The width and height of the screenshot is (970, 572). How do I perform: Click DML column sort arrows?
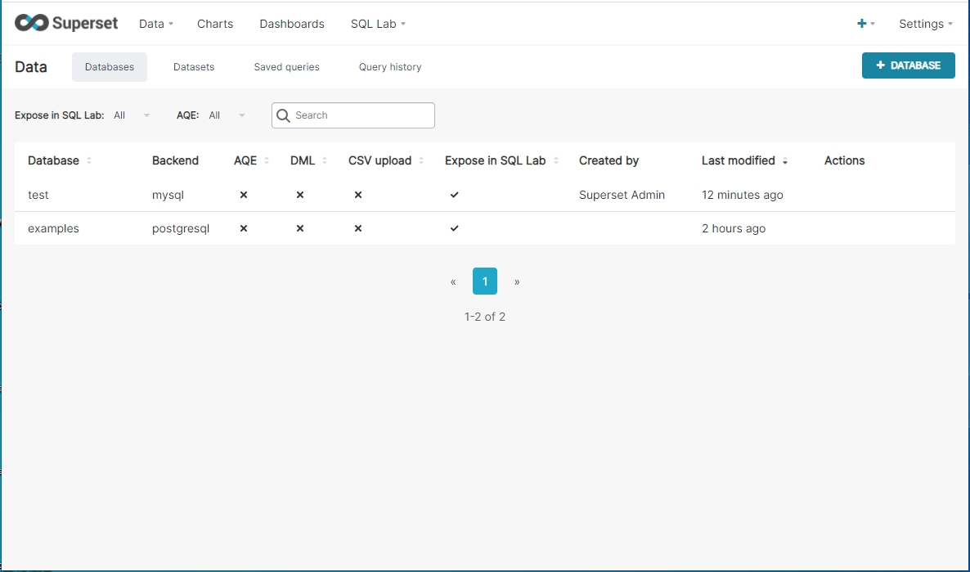point(325,161)
